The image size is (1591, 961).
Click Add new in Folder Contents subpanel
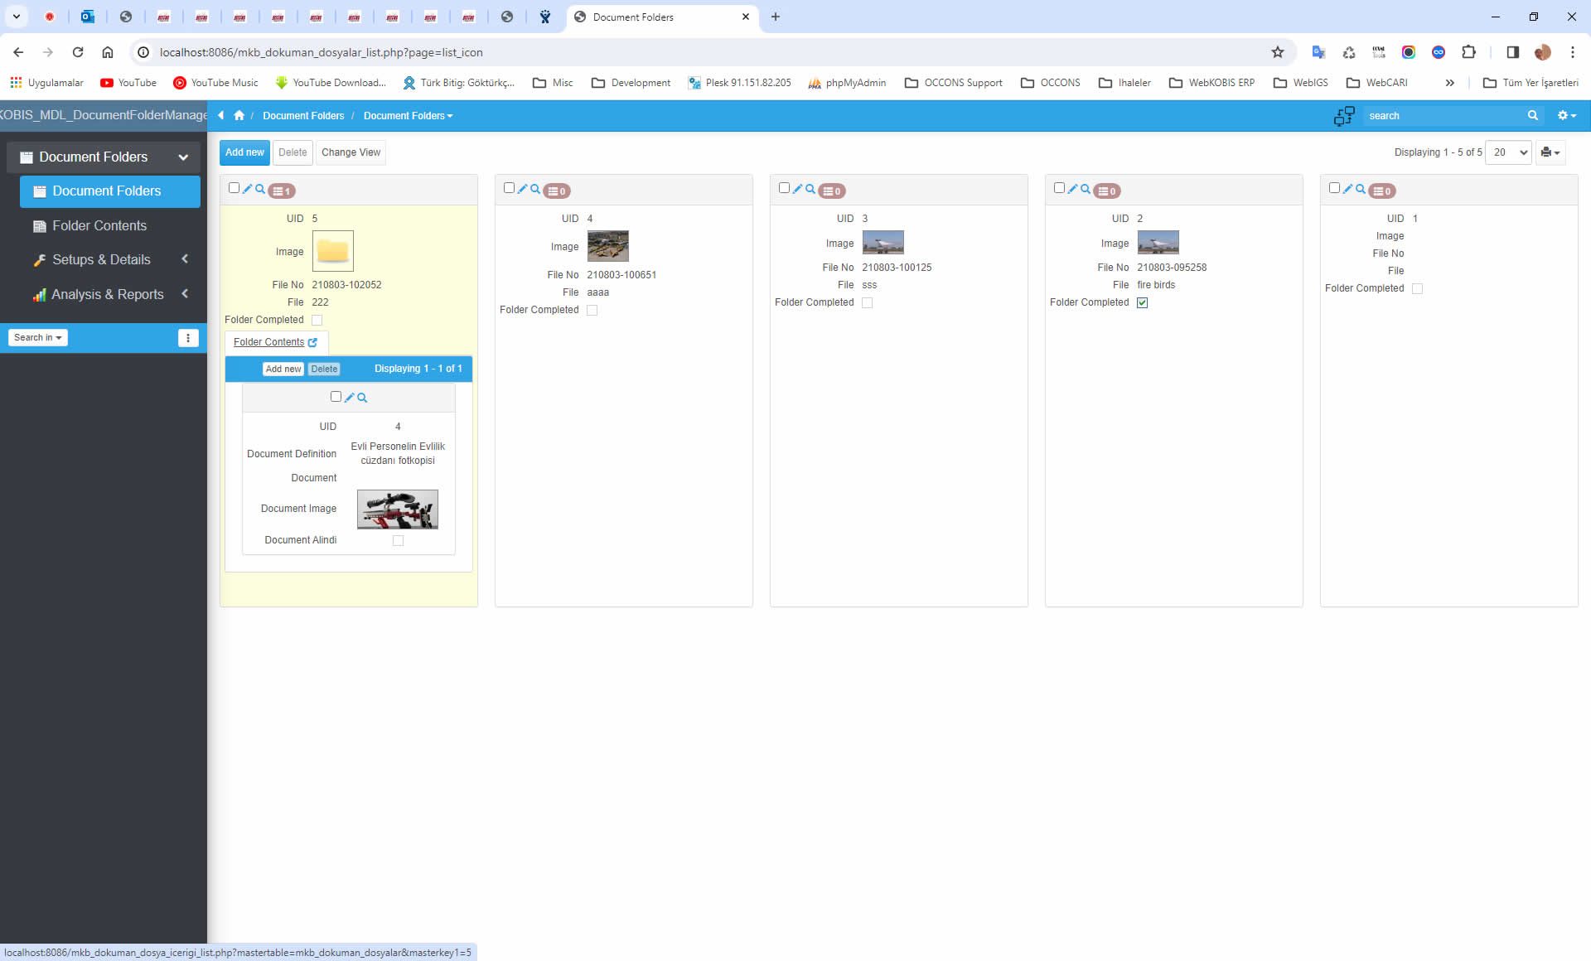pyautogui.click(x=283, y=369)
